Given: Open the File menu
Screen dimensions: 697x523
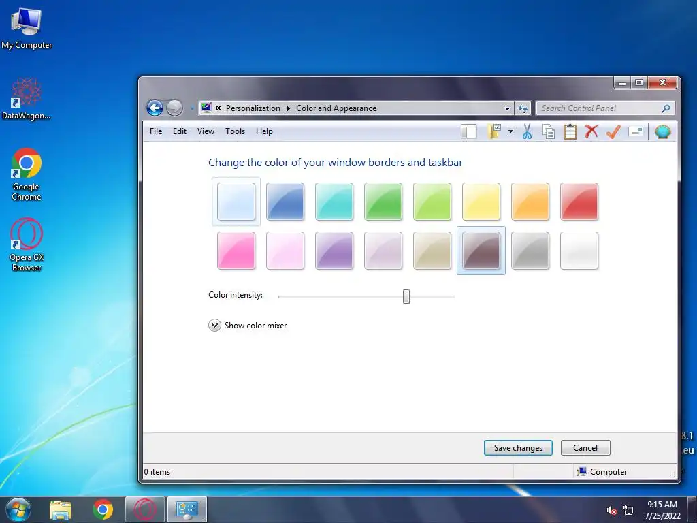Looking at the screenshot, I should (x=156, y=131).
